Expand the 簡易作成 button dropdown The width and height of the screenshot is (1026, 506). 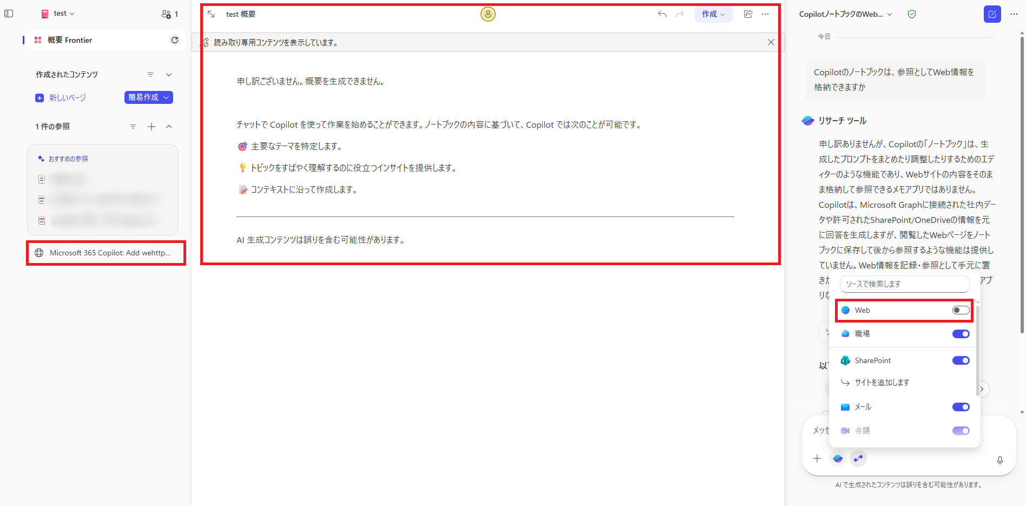pos(166,97)
